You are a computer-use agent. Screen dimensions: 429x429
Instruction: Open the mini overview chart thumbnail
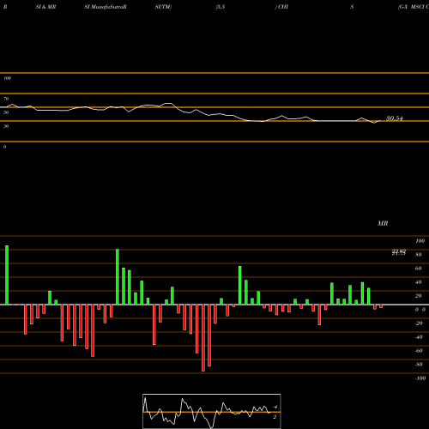point(212,411)
